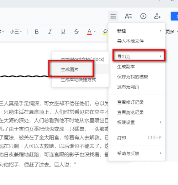This screenshot has width=178, height=185.
Task: Expand 新建 submenu
Action: click(137, 31)
